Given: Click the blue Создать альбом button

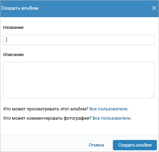Looking at the screenshot, I should [x=135, y=145].
